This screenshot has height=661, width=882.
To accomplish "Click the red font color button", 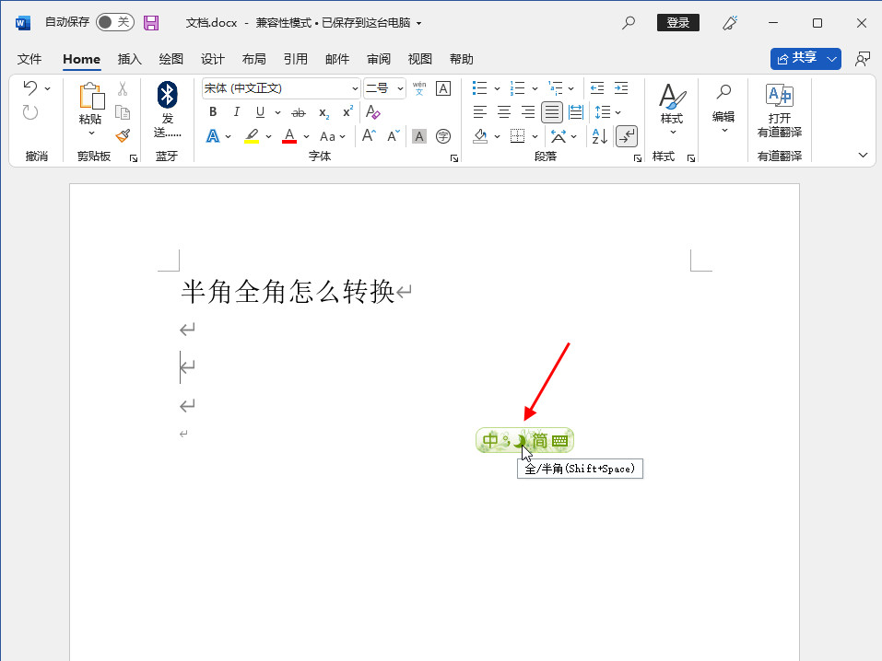I will (289, 136).
